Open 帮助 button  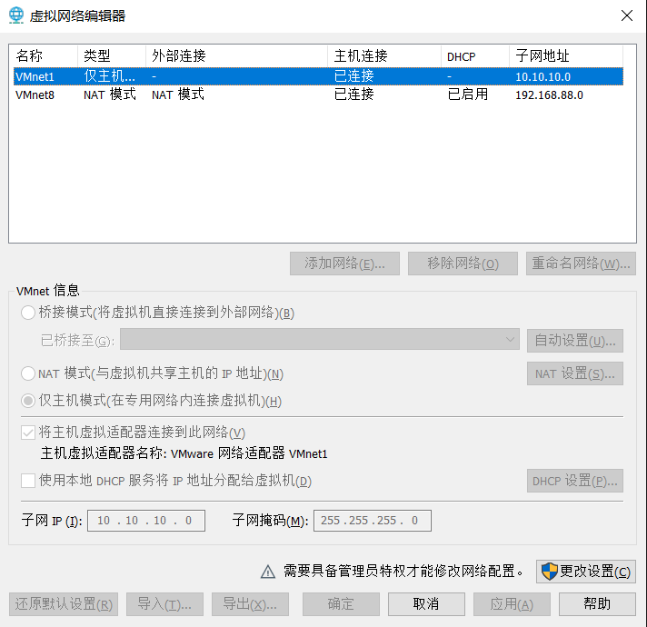[x=597, y=604]
